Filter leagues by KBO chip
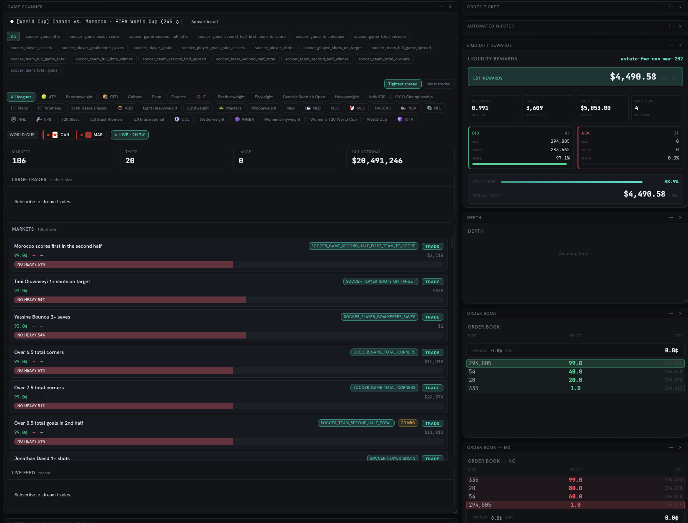Screen dimensions: 688x523 tap(125, 108)
